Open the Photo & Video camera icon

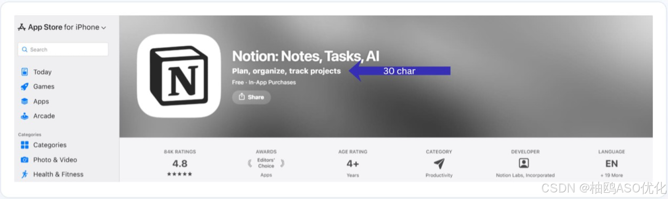pyautogui.click(x=25, y=160)
